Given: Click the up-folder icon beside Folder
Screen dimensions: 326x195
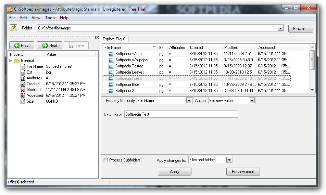Looking at the screenshot, I should tap(14, 28).
